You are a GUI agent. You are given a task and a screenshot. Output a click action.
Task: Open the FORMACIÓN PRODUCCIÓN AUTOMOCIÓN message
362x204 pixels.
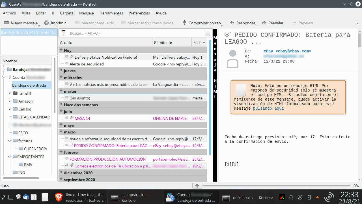pos(133,159)
